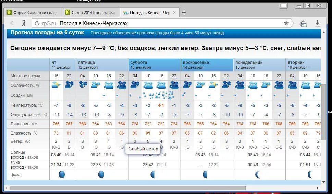Click the 'Давление, мм' row label

[24, 124]
